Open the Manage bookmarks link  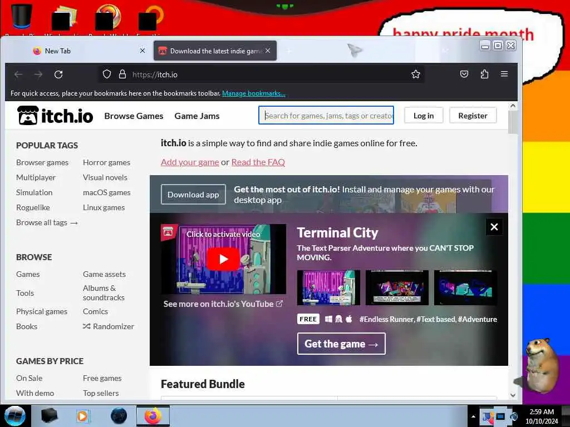point(254,93)
